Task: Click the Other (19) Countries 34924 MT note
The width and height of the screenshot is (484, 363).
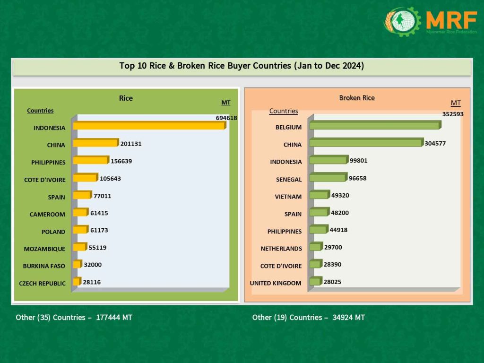Action: point(308,317)
